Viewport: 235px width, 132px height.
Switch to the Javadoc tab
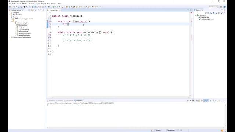click(59, 100)
